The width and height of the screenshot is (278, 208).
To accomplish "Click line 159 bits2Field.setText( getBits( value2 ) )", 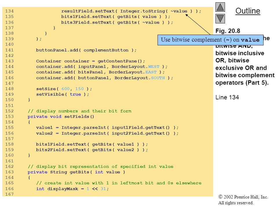I will [92, 150].
